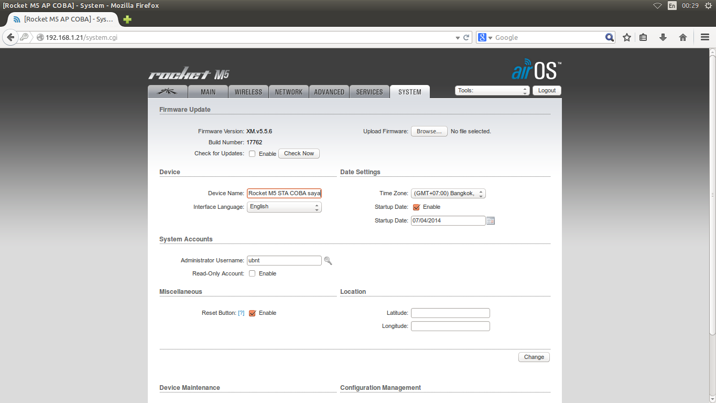716x403 pixels.
Task: Expand the search engine selector arrow
Action: 491,38
